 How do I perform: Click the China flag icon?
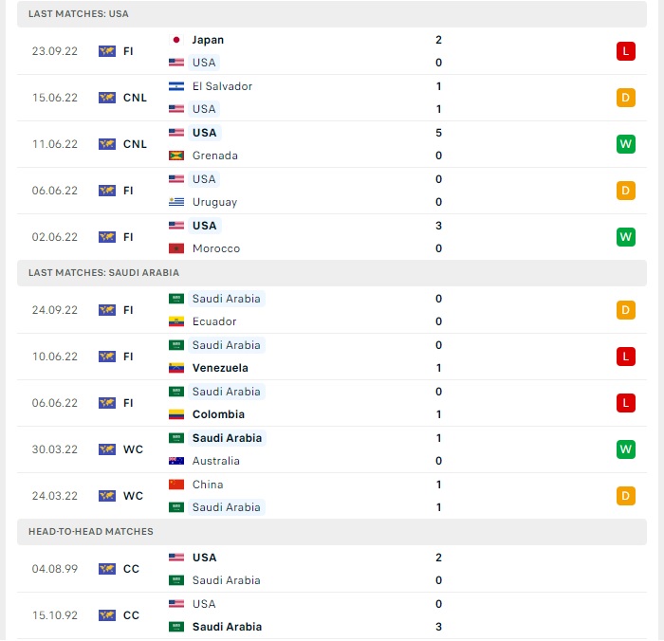176,485
